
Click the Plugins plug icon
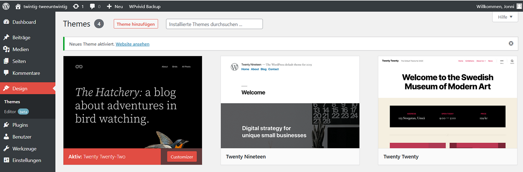click(6, 124)
